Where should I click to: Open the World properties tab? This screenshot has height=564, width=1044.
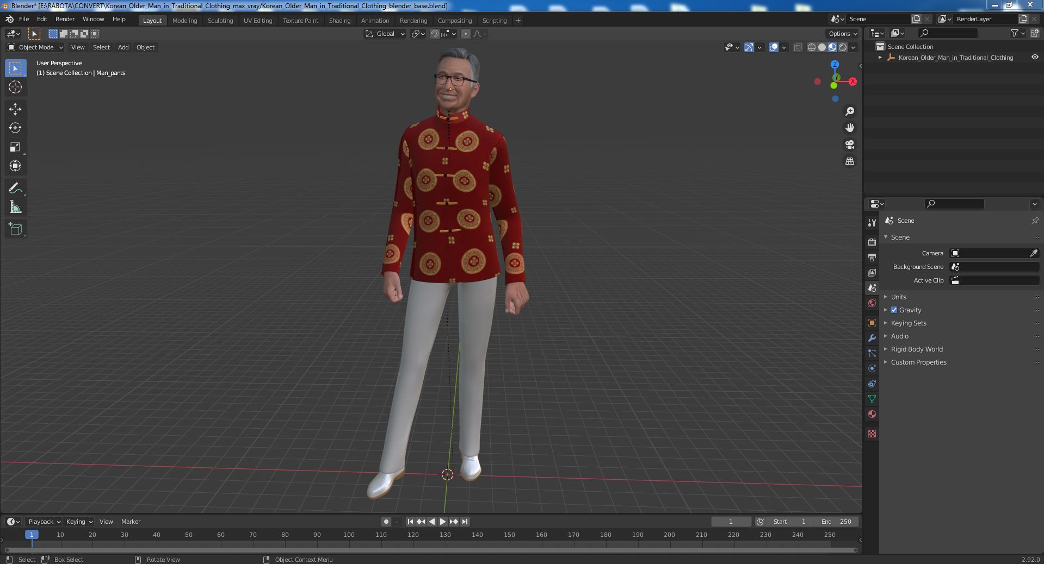[x=872, y=303]
